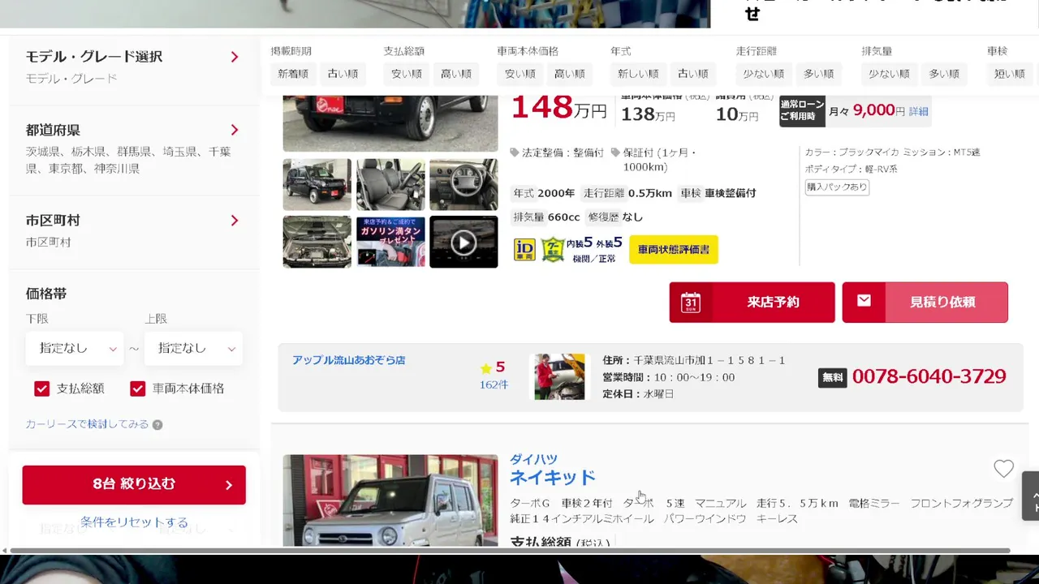Click the 法定整備 tag icon
Viewport: 1039px width, 584px height.
(515, 152)
